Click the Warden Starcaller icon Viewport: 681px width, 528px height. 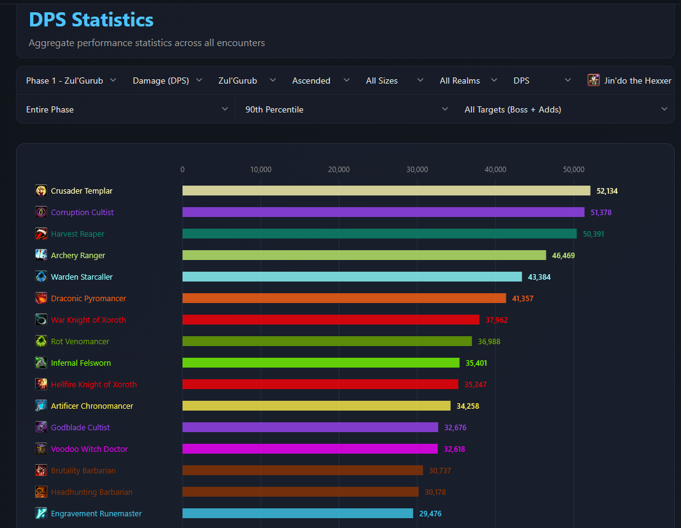[x=41, y=277]
